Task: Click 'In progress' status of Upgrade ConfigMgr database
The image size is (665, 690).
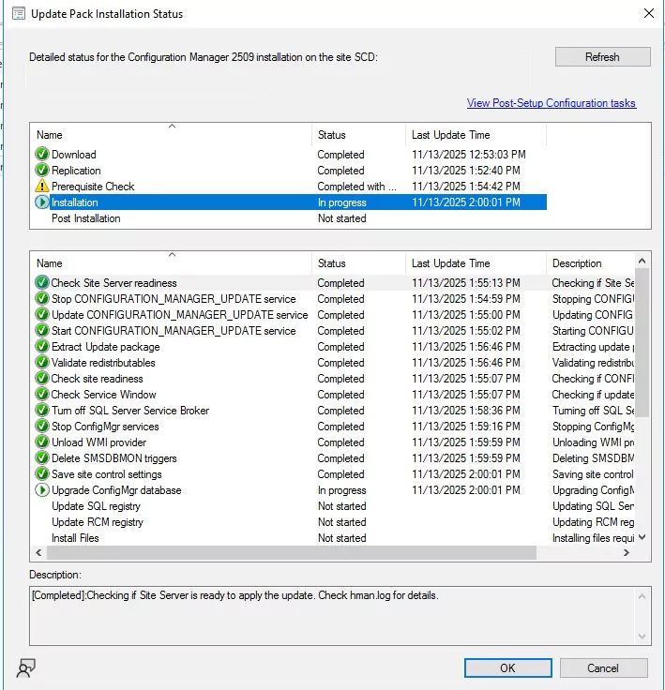Action: [x=341, y=490]
